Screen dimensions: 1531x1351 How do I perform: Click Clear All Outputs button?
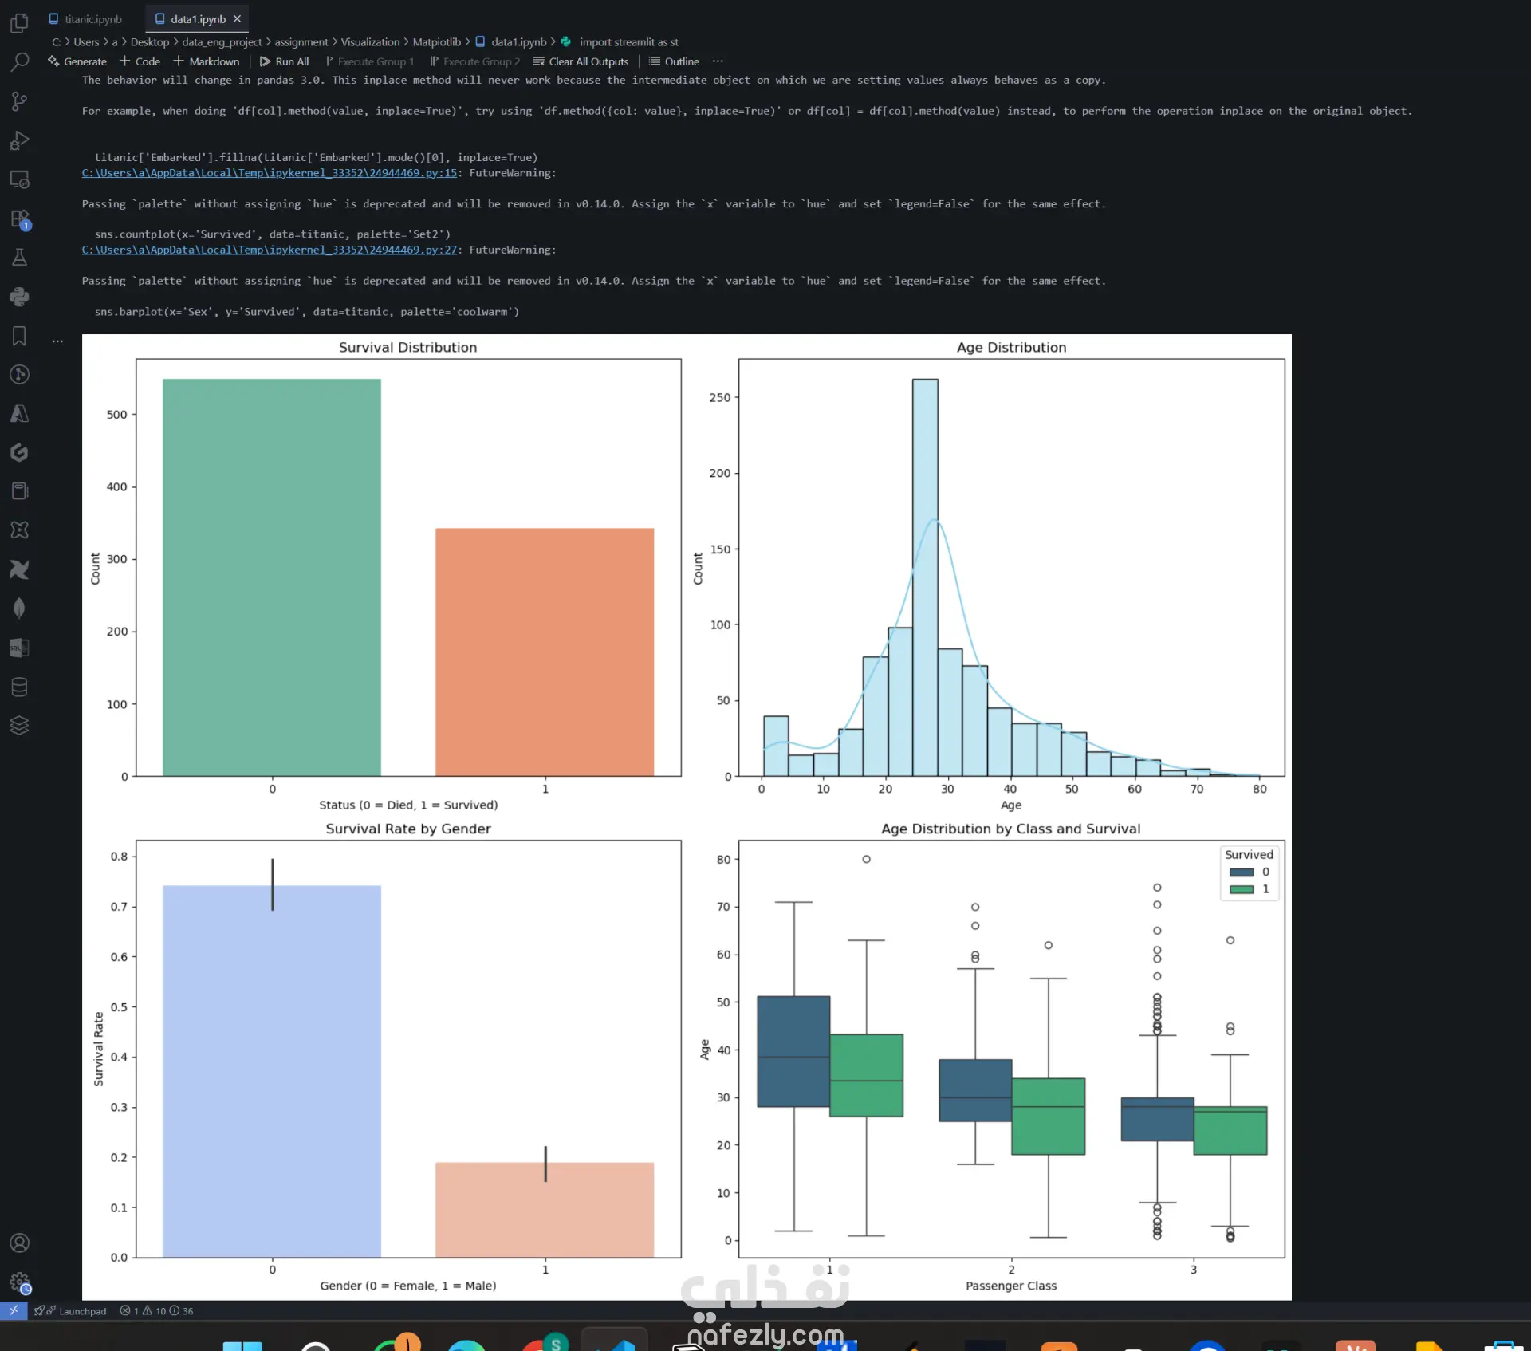tap(581, 61)
